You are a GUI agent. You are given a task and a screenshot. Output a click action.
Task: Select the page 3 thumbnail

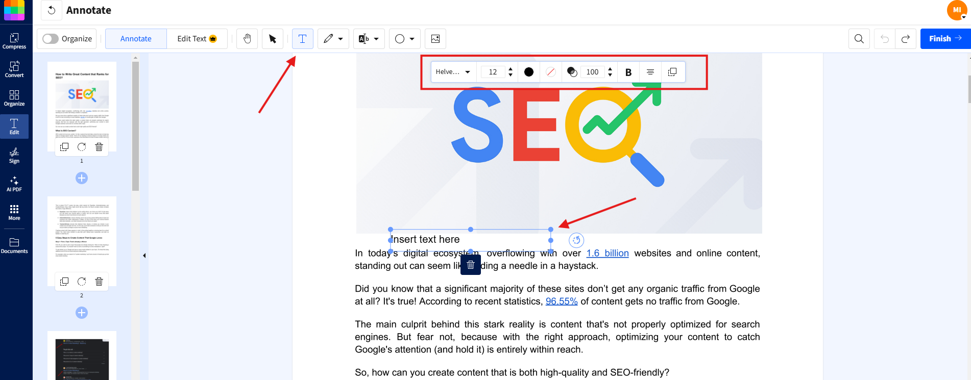tap(82, 356)
